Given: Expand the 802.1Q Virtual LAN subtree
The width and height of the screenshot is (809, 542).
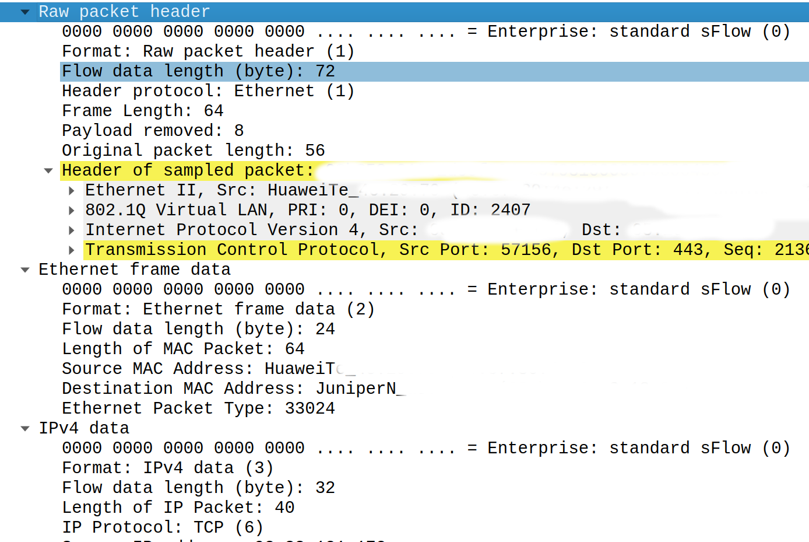Looking at the screenshot, I should [71, 210].
